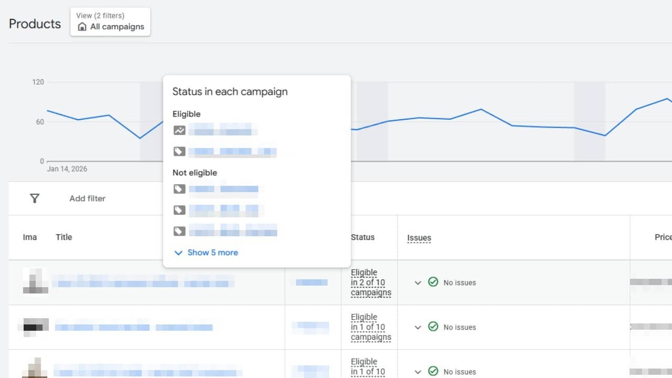Open the first Not eligible campaign link

coord(223,189)
